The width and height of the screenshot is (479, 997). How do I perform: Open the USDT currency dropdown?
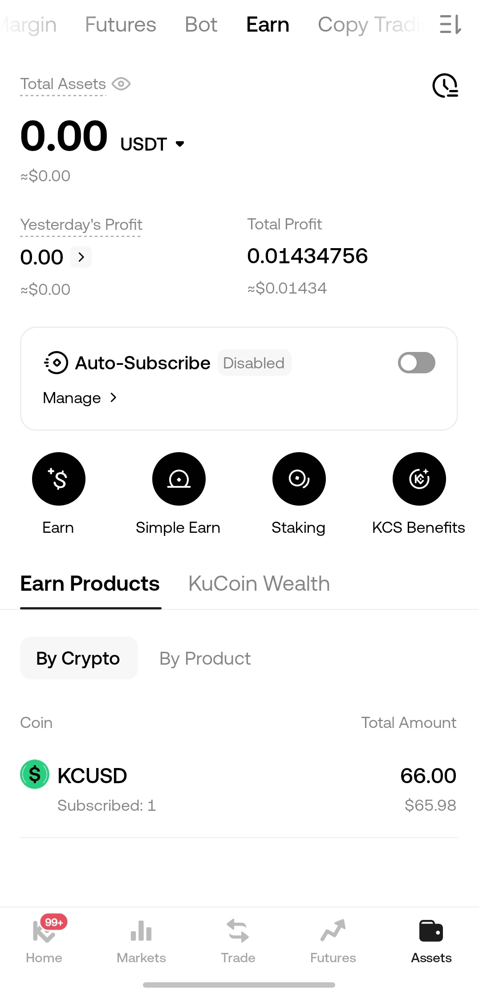click(153, 144)
